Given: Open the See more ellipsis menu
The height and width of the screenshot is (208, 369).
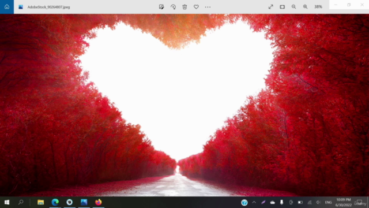Looking at the screenshot, I should click(x=208, y=7).
